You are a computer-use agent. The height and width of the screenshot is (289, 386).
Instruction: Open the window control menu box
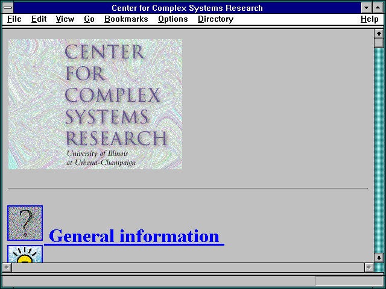8,8
